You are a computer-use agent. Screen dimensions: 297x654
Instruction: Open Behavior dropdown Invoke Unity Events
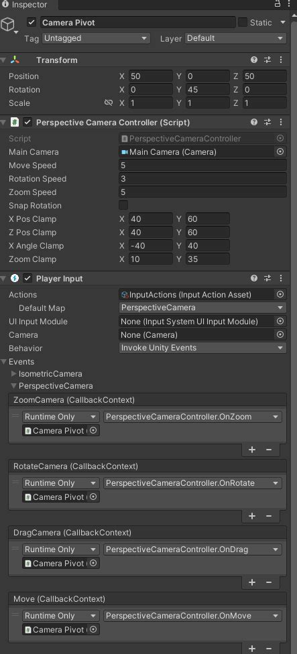202,348
